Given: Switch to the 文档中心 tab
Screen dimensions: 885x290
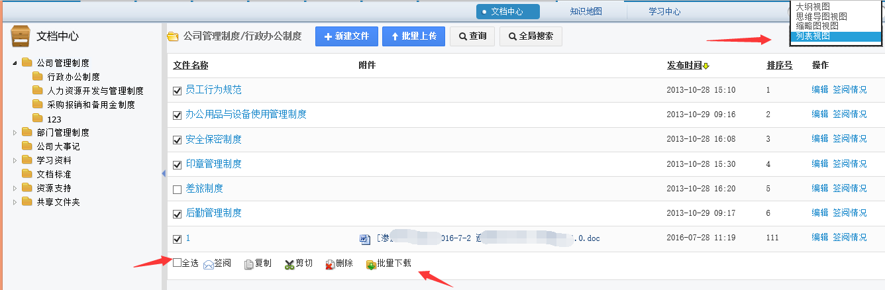Looking at the screenshot, I should [508, 11].
